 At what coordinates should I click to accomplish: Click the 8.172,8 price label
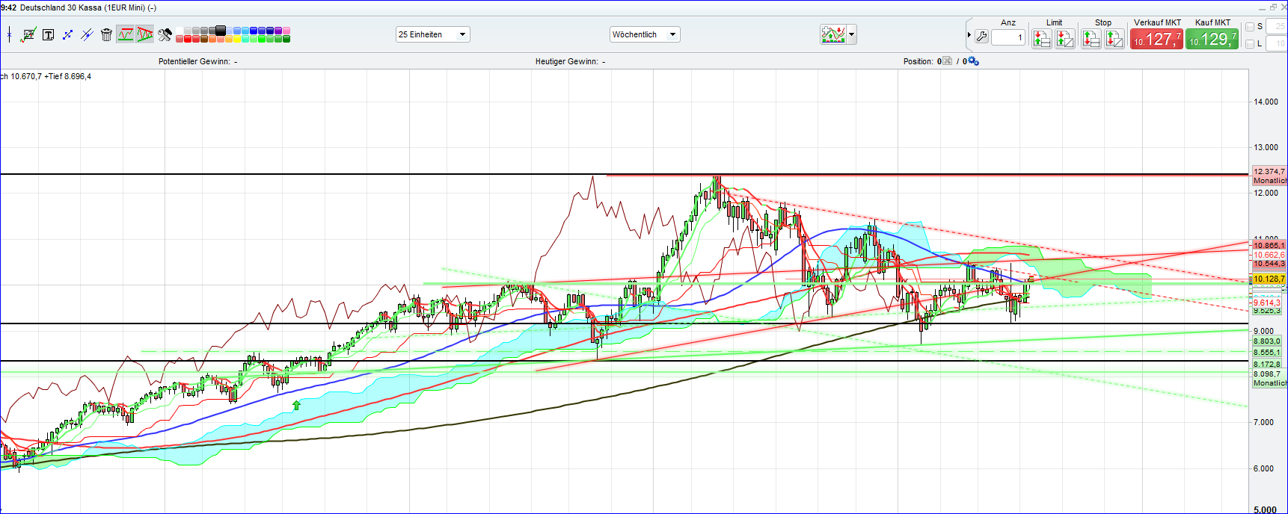(x=1267, y=364)
